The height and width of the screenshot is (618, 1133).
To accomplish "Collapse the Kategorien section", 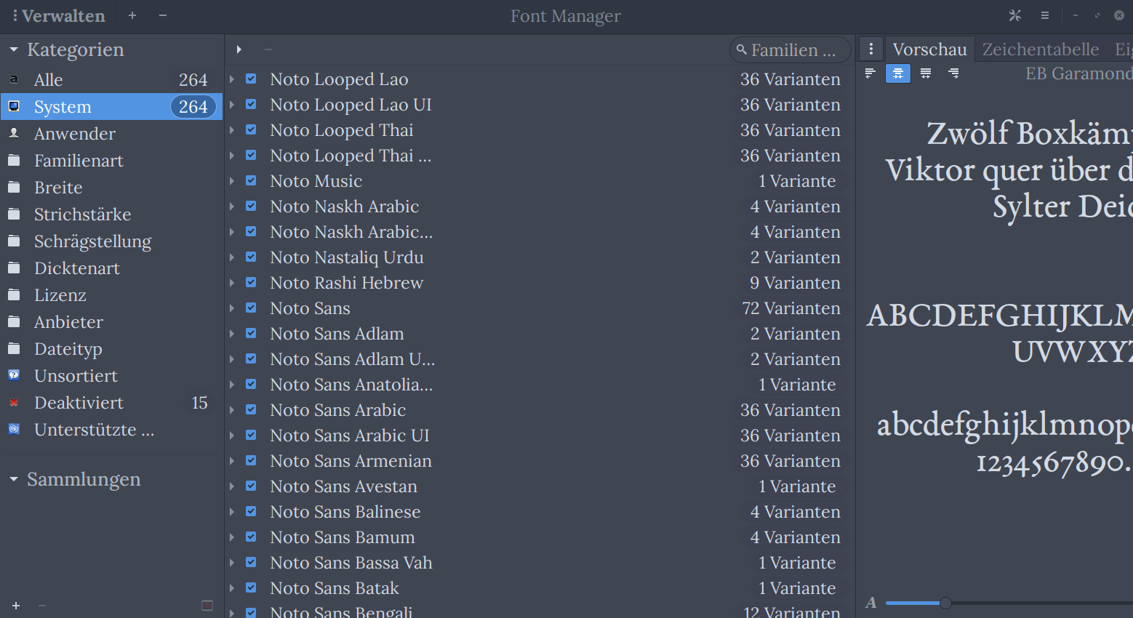I will click(13, 49).
